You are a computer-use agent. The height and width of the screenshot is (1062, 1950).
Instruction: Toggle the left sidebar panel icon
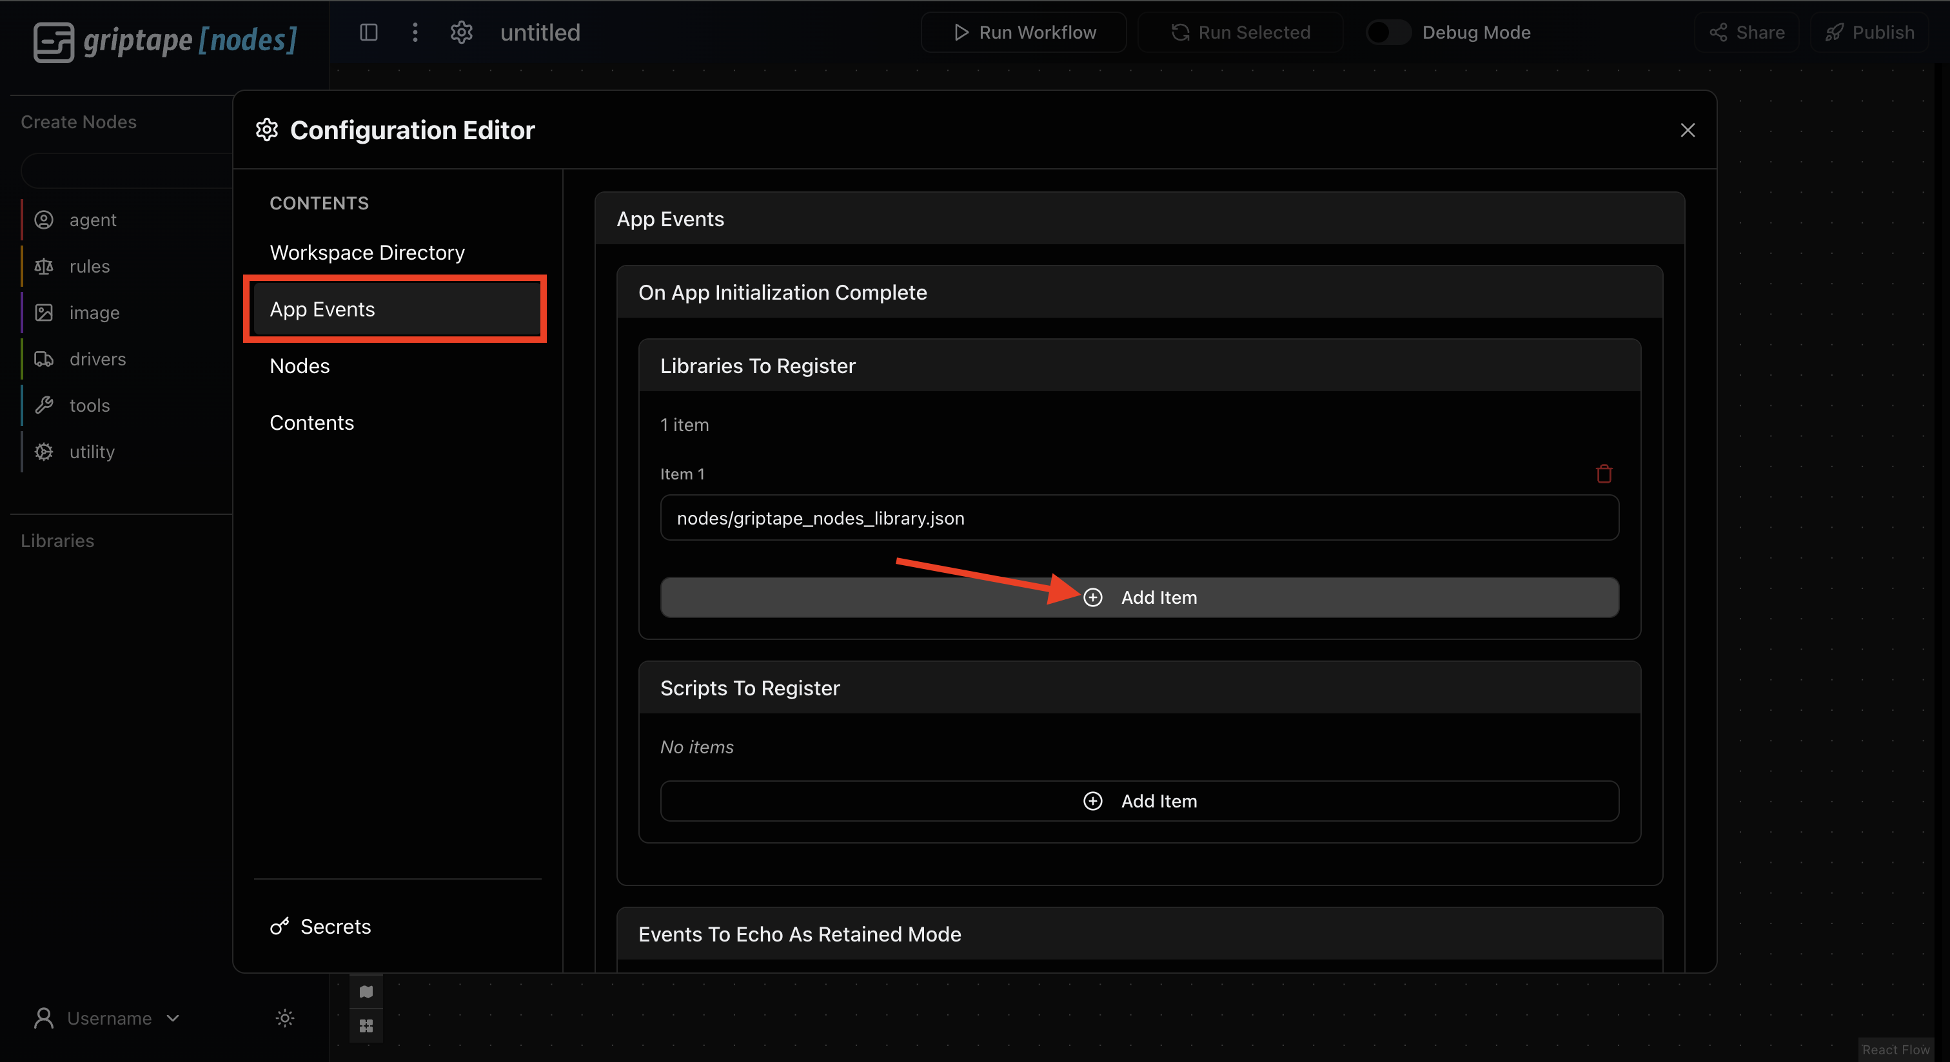coord(369,32)
